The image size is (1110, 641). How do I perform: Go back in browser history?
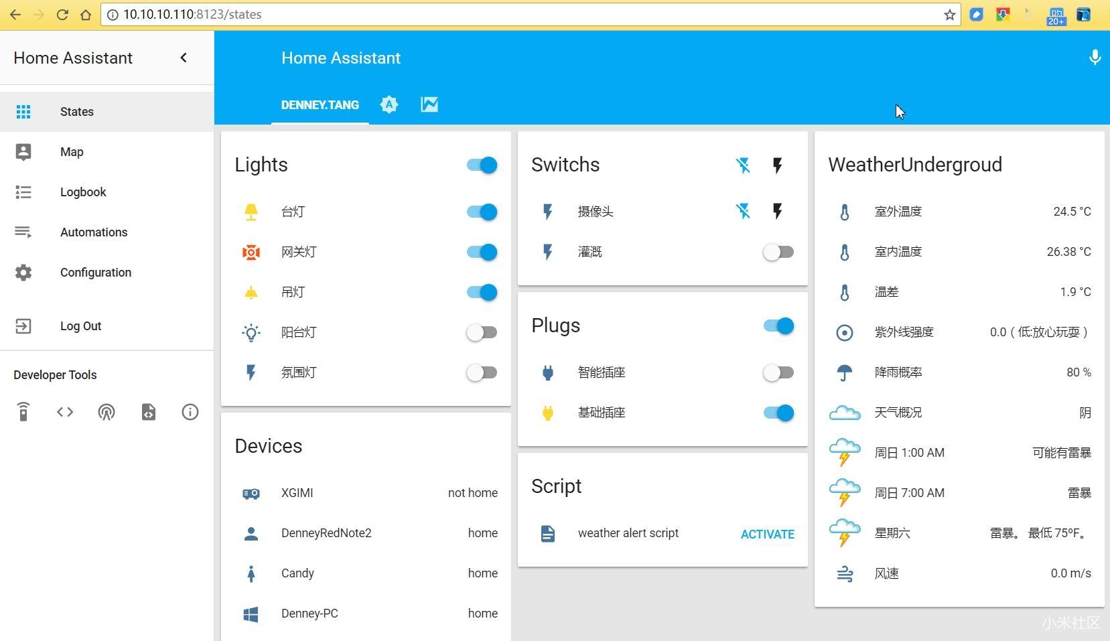pyautogui.click(x=15, y=15)
